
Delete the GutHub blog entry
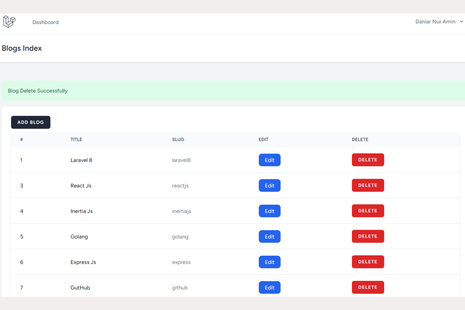point(367,287)
